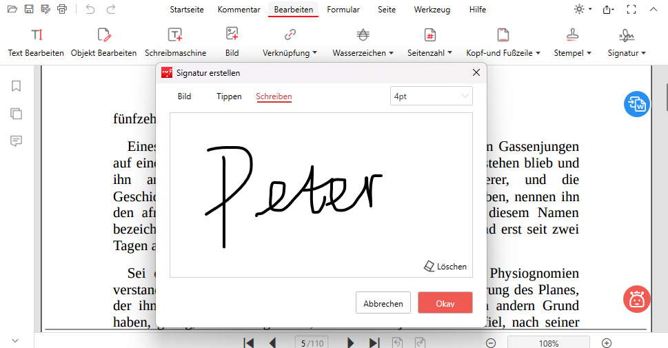Zoom in with the plus icon

pos(607,343)
